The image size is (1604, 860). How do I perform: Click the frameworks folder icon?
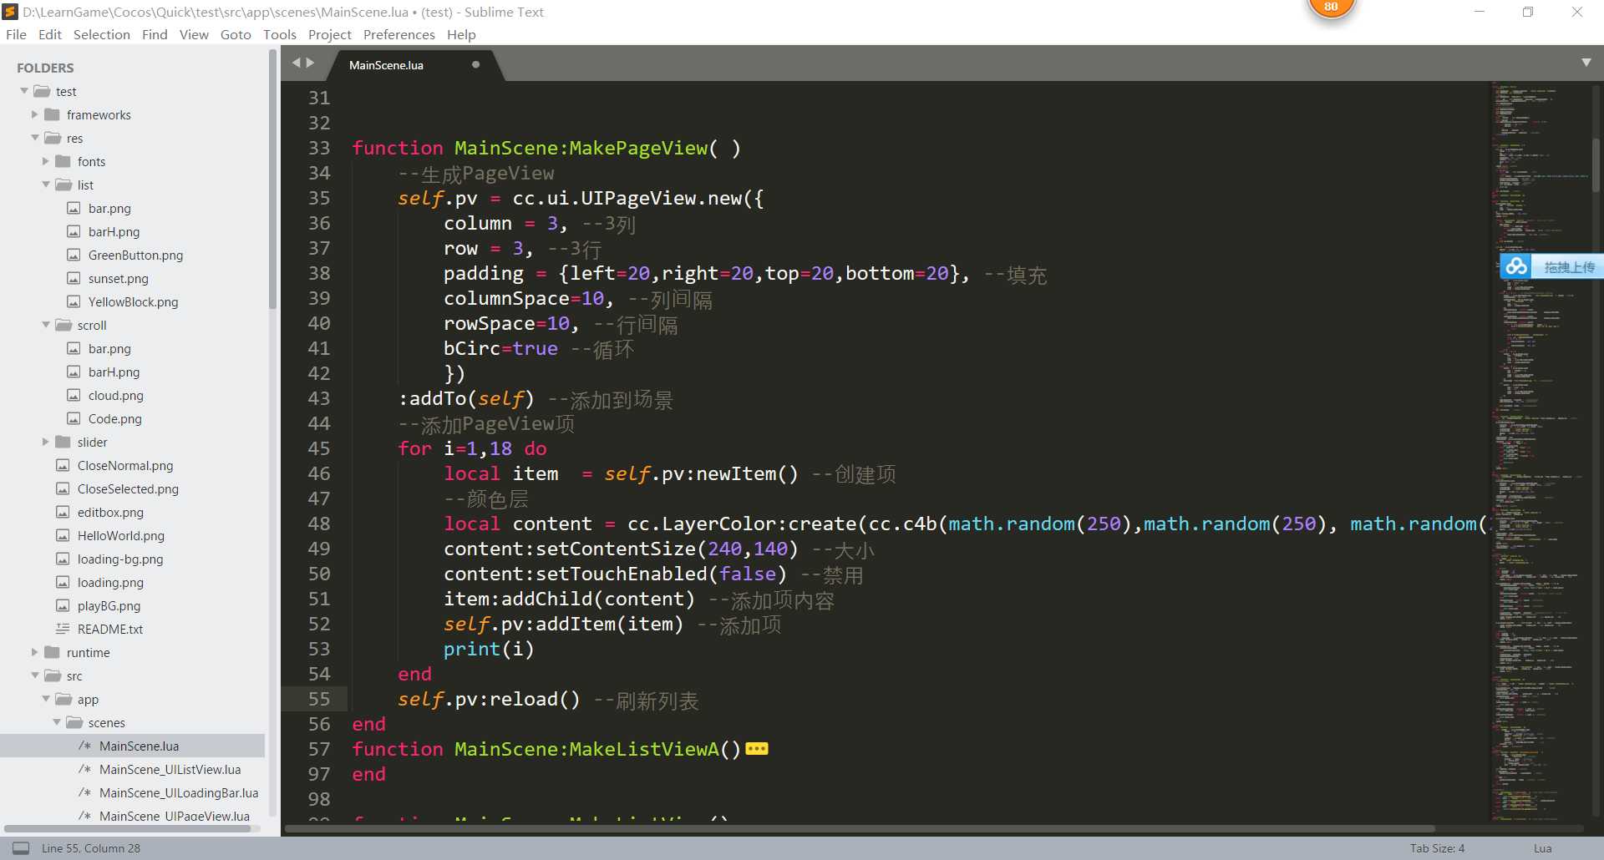52,114
